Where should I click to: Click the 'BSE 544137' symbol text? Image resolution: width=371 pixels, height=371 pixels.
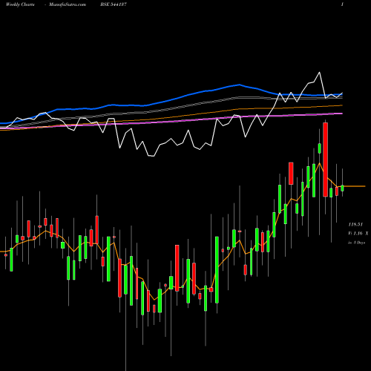[x=114, y=4]
